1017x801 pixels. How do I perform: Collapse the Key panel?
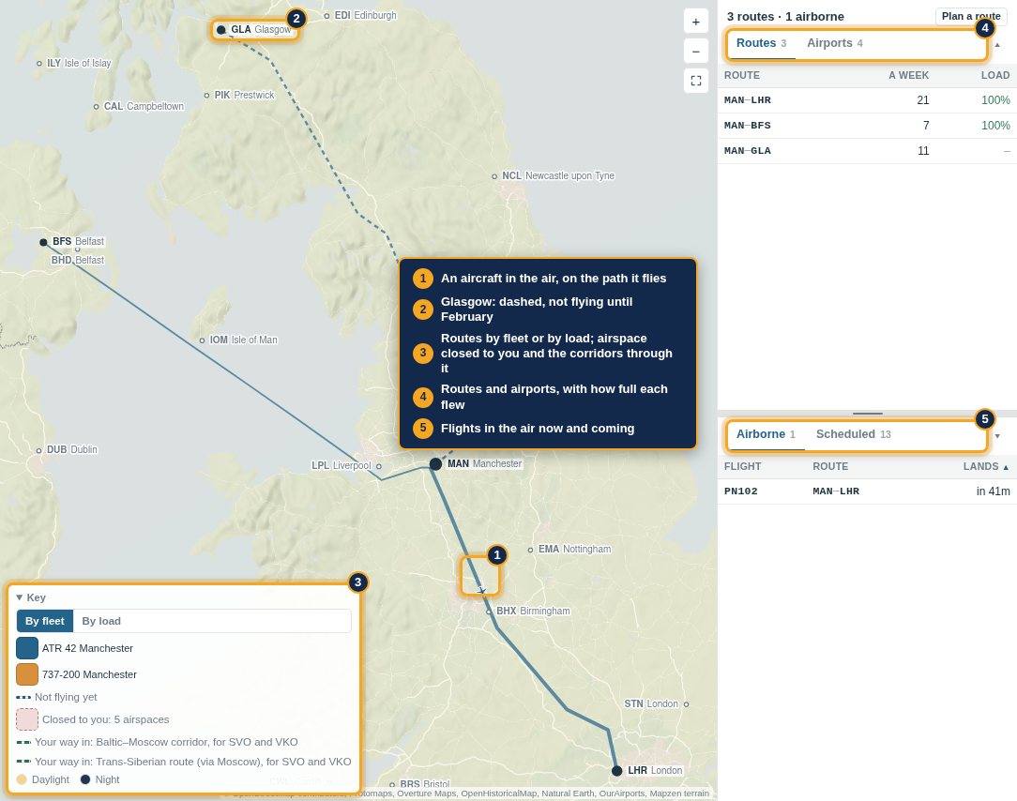[30, 597]
